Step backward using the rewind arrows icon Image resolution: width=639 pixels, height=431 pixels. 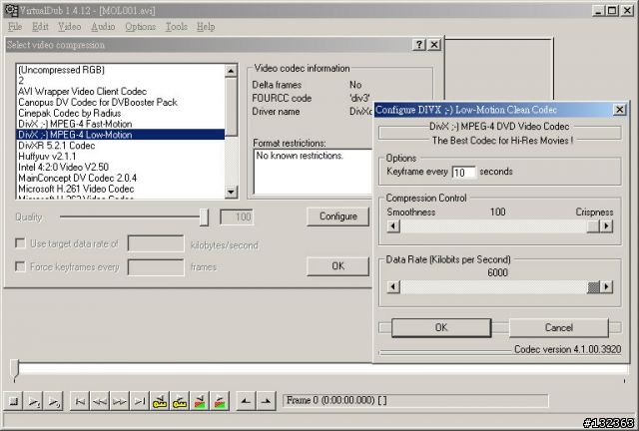click(x=100, y=402)
